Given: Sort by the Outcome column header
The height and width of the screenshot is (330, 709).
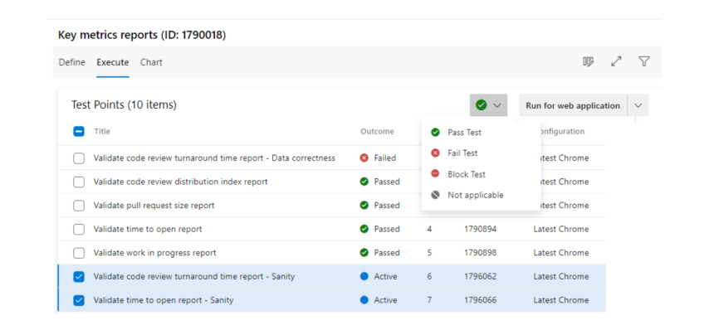Looking at the screenshot, I should coord(377,131).
